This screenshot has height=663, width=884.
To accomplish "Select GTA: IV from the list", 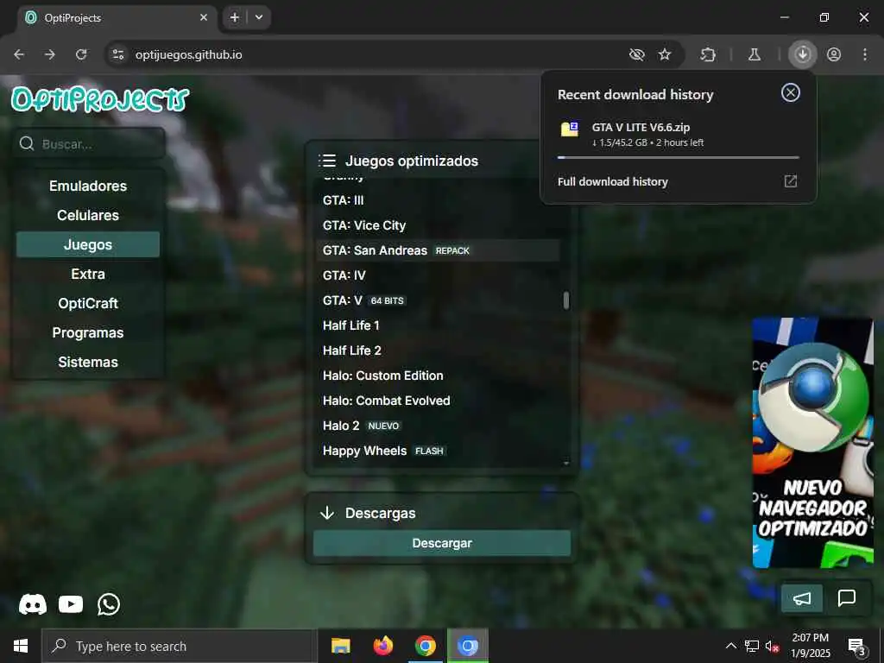I will [x=438, y=275].
